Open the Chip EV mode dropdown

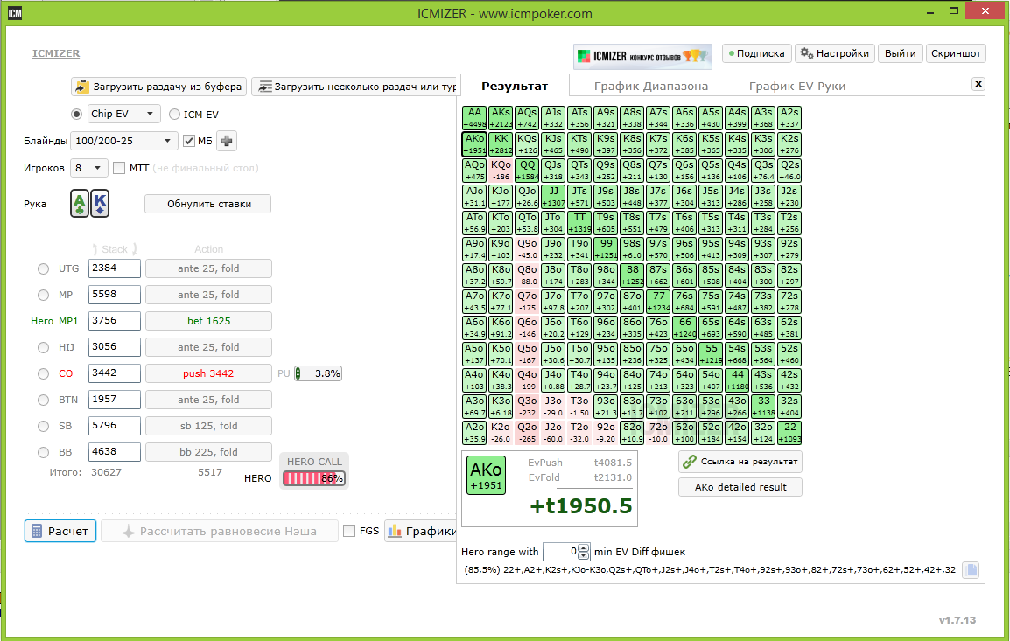click(123, 114)
